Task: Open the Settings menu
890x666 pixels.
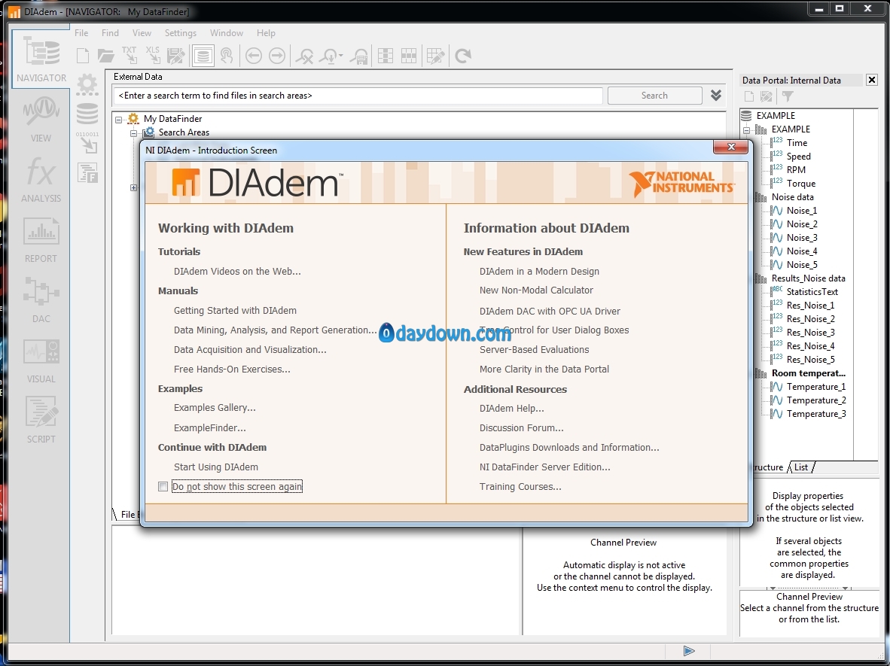Action: click(x=181, y=33)
